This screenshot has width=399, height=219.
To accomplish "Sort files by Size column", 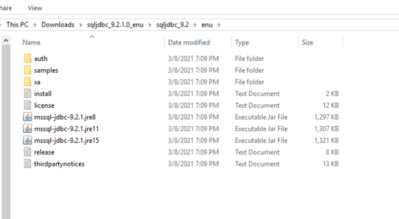I will click(307, 43).
